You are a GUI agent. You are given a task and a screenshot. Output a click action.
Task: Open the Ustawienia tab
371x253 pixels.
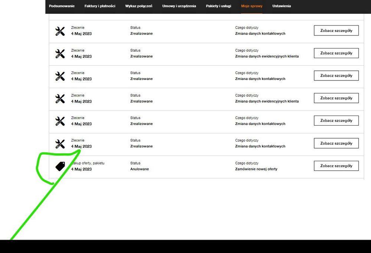(x=281, y=6)
